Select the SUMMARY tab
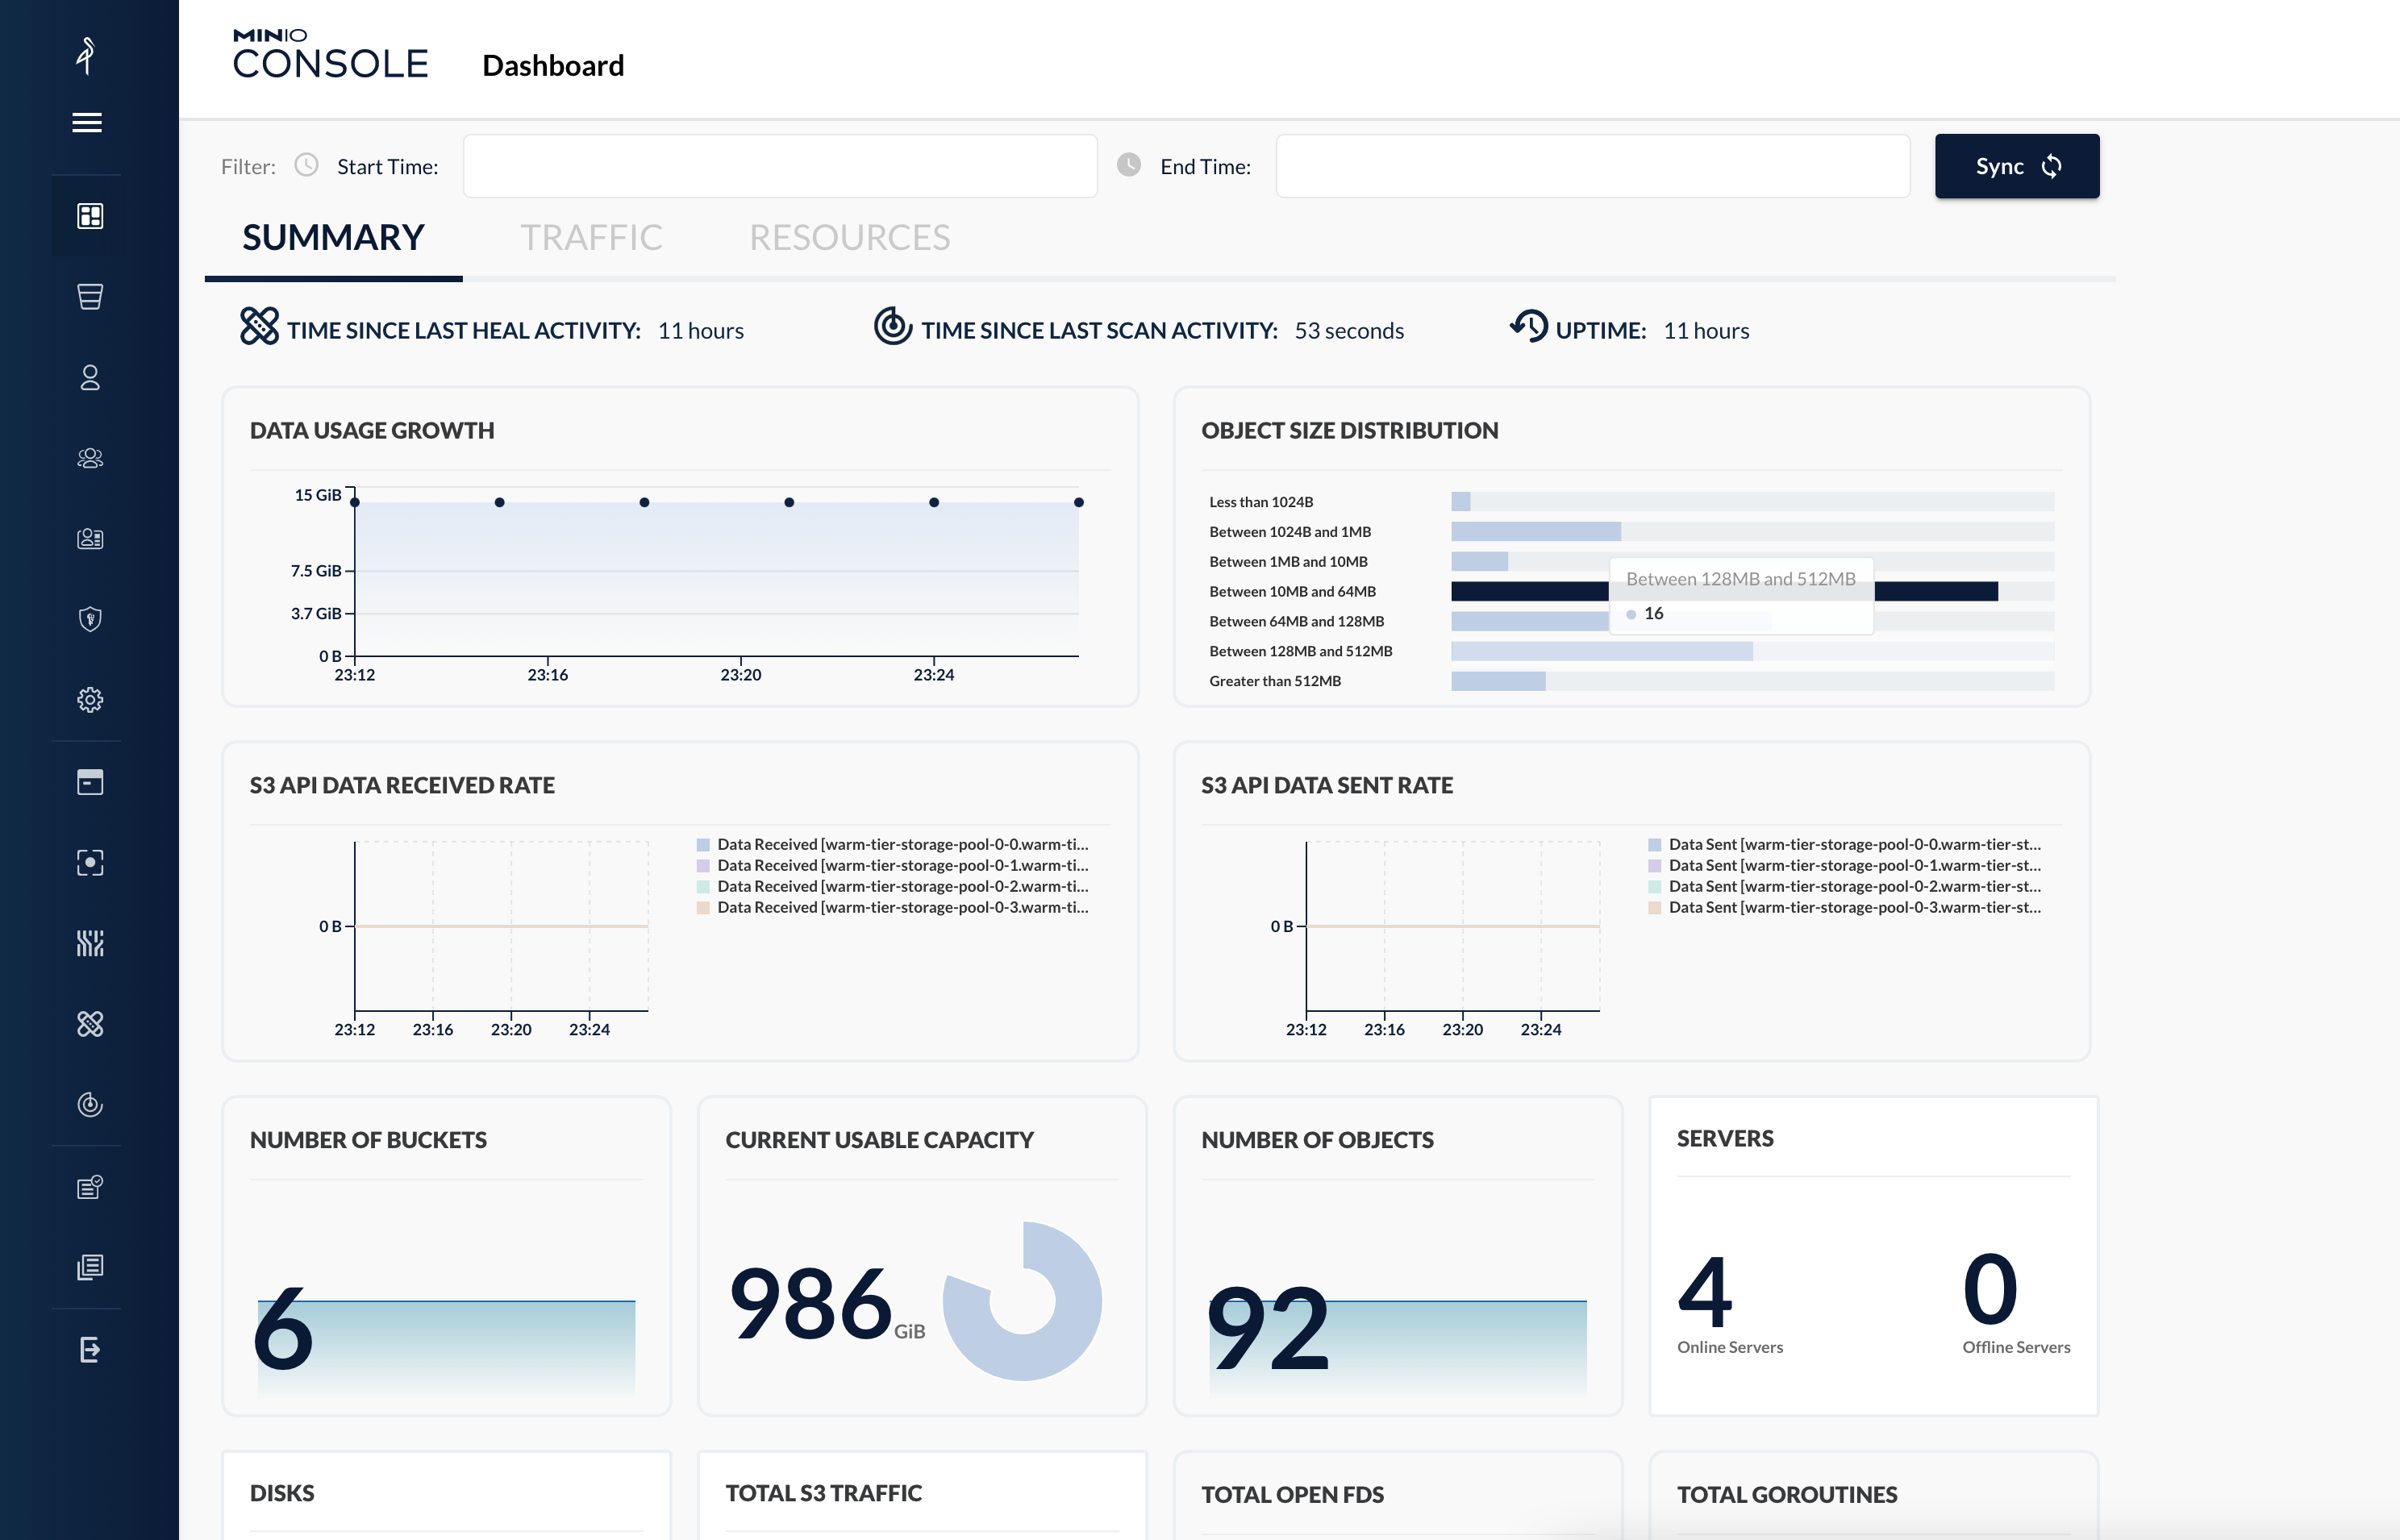This screenshot has height=1540, width=2400. (333, 238)
